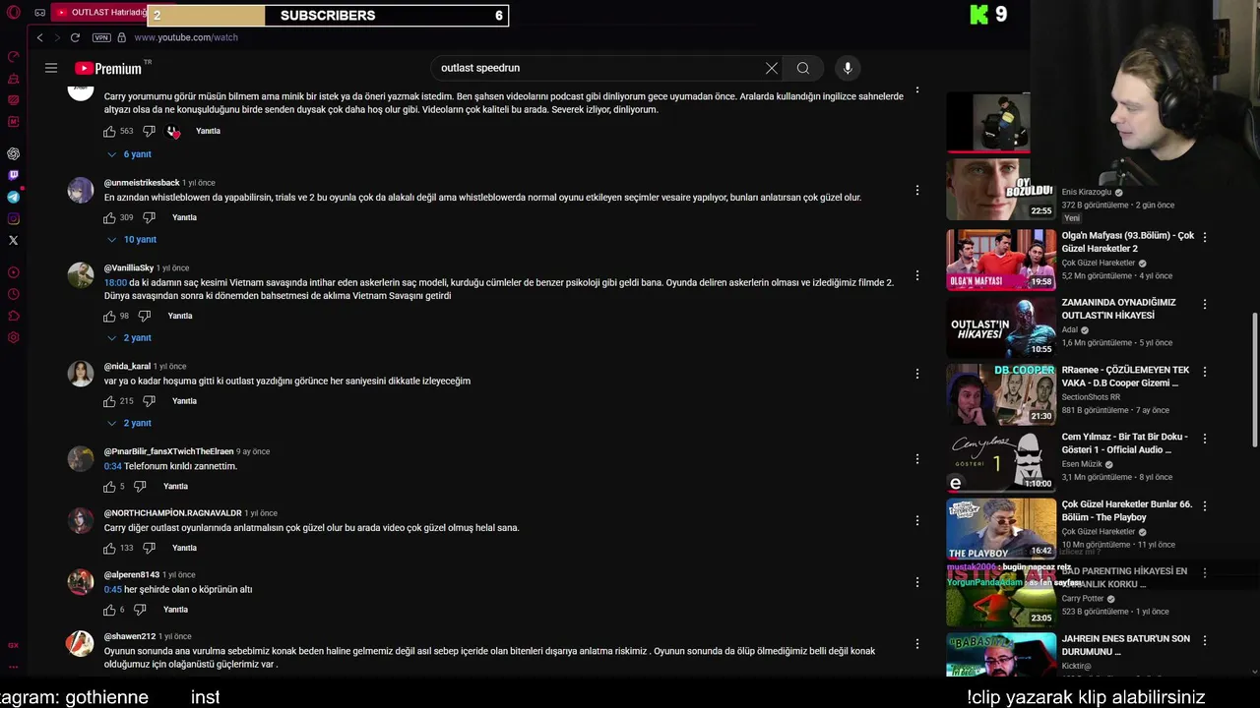Reload the YouTube page
Image resolution: width=1260 pixels, height=708 pixels.
[x=75, y=37]
